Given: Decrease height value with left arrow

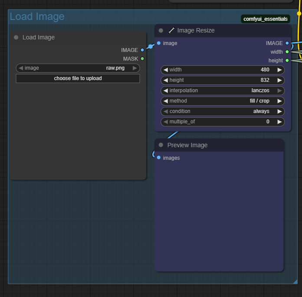Looking at the screenshot, I should (x=166, y=80).
